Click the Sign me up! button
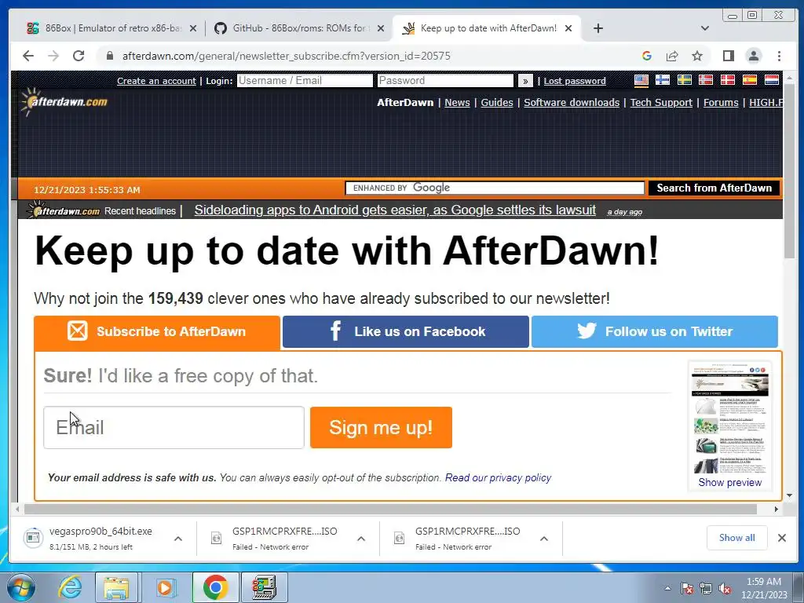Image resolution: width=804 pixels, height=603 pixels. click(x=381, y=428)
